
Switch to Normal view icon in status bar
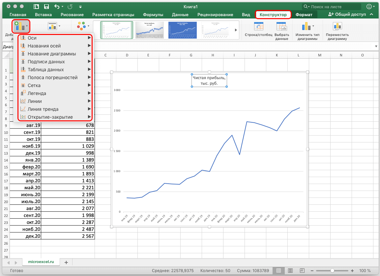coord(279,270)
